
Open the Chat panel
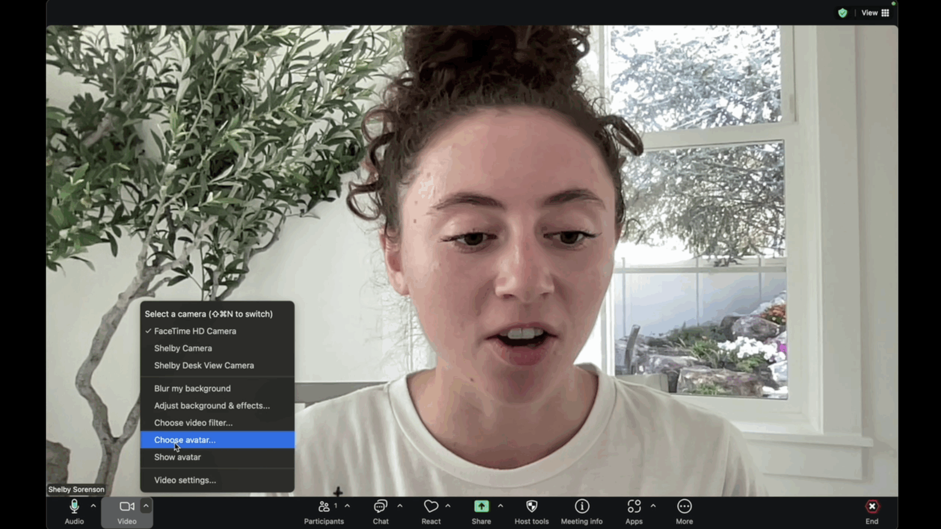coord(380,506)
